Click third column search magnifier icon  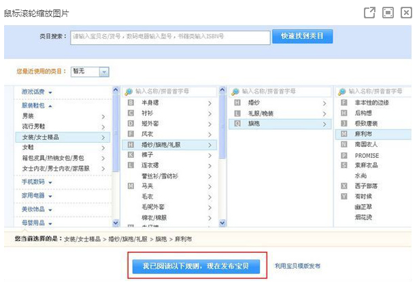pos(235,92)
